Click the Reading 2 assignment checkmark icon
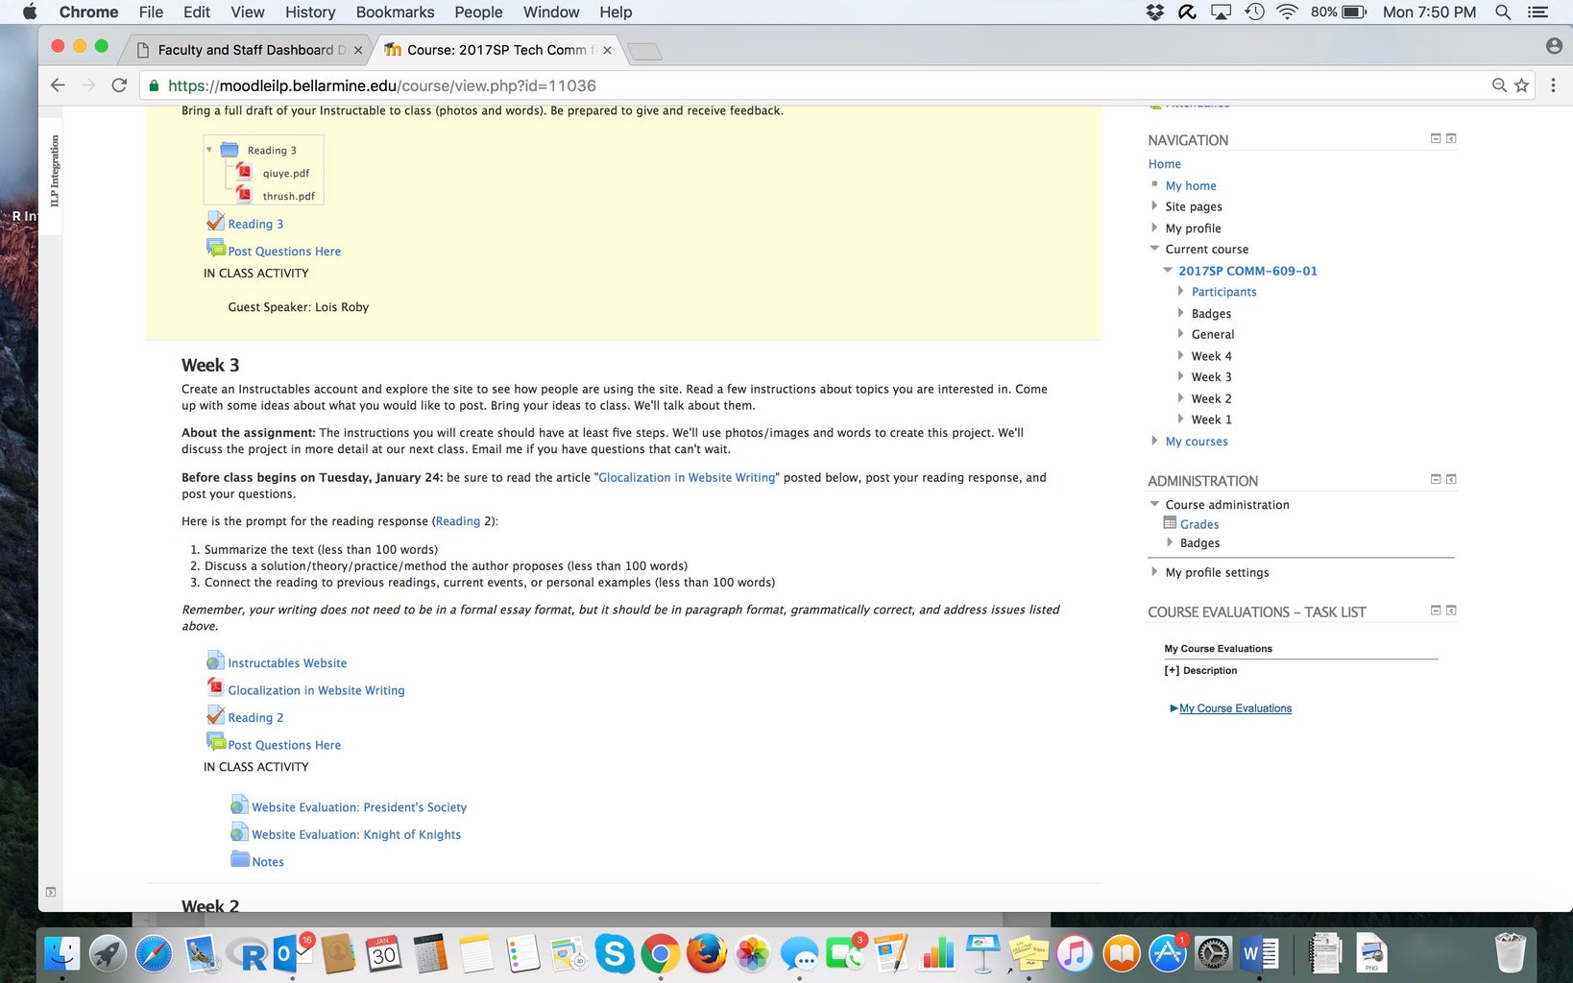The height and width of the screenshot is (983, 1573). click(215, 714)
